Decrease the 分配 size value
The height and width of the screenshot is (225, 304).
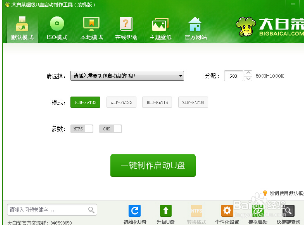tap(248, 79)
